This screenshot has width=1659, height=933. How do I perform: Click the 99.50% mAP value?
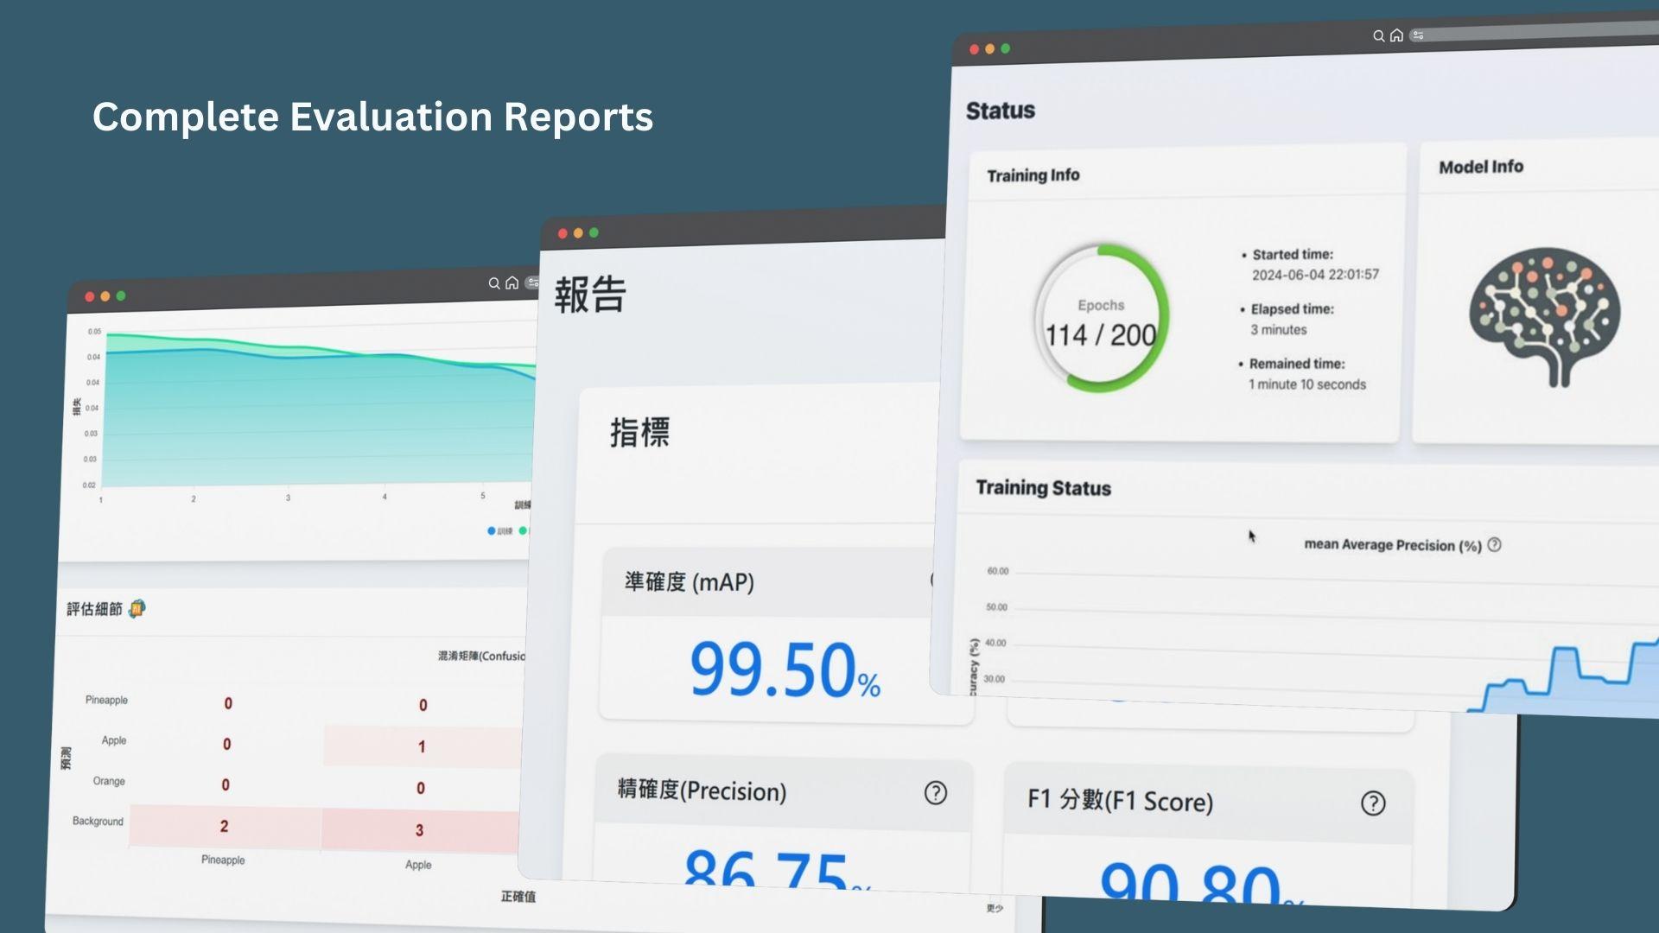[x=784, y=670]
